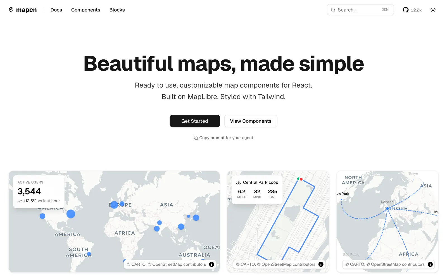Click the London marker on the globe

[x=387, y=208]
